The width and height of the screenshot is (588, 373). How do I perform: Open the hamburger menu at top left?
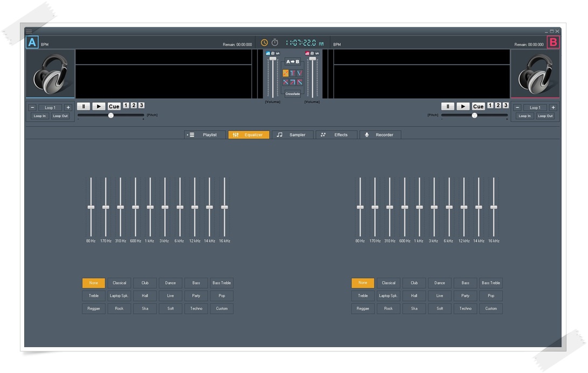point(29,31)
